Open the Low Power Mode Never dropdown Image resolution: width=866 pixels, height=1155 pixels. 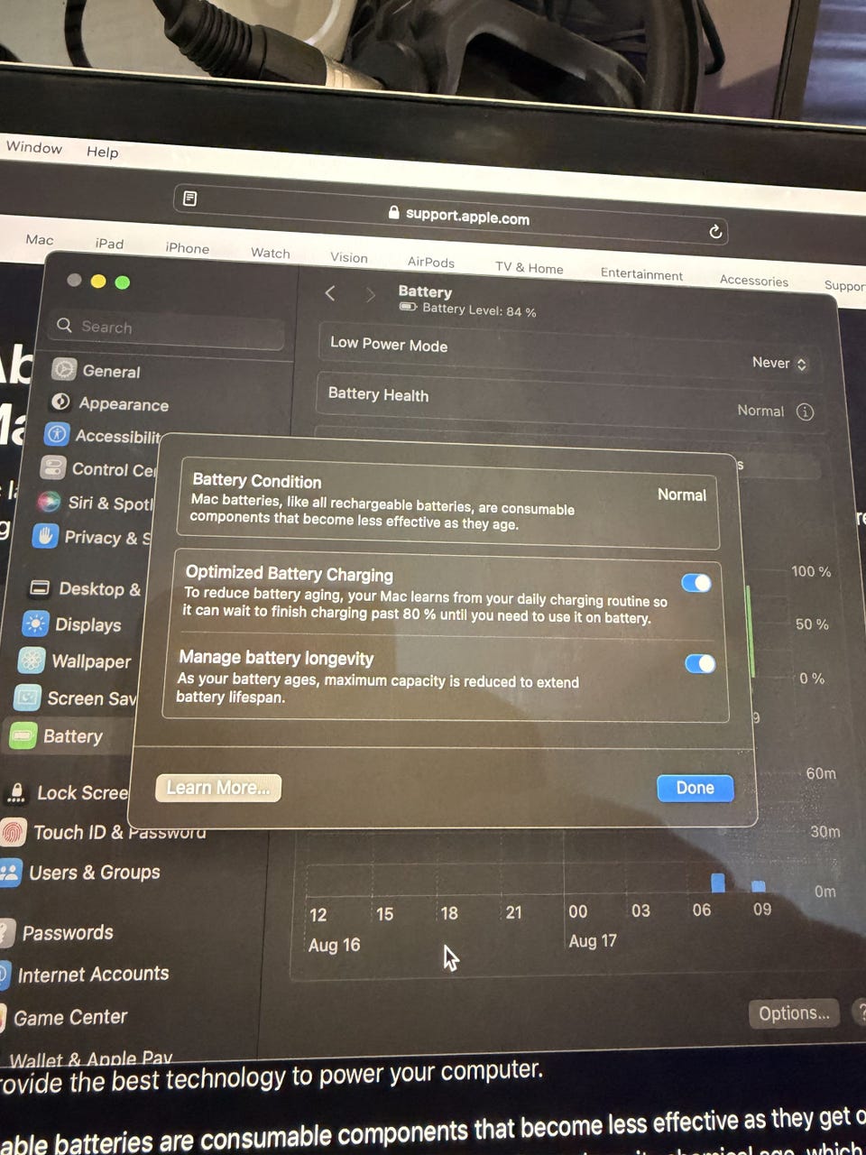pos(780,363)
